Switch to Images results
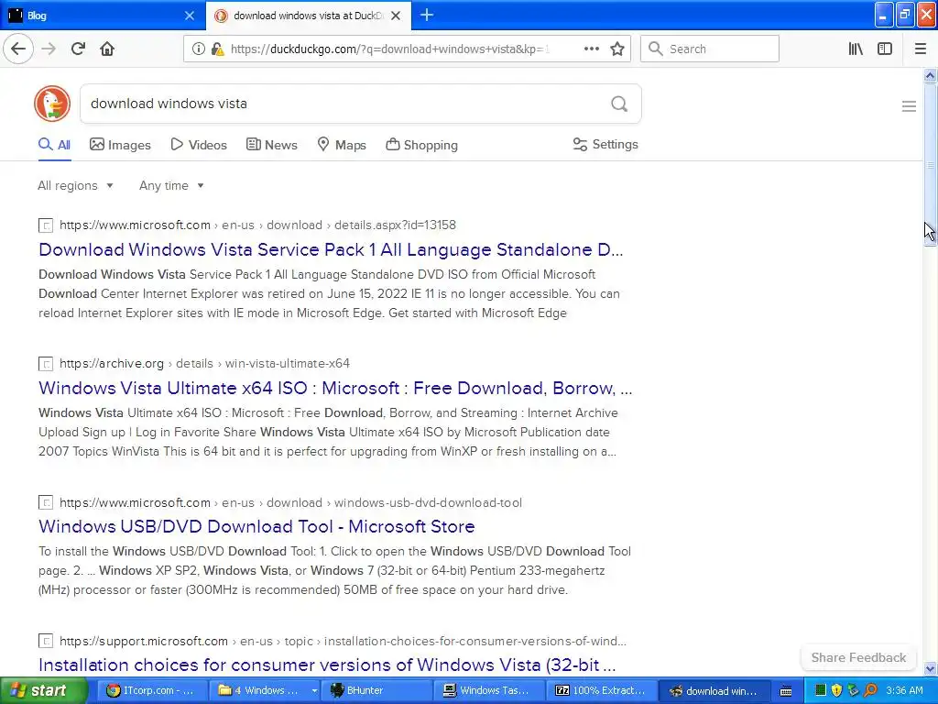938x704 pixels. tap(120, 145)
